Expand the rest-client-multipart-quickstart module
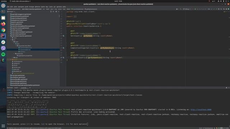Viewport: 230px width, 129px height. pyautogui.click(x=9, y=32)
